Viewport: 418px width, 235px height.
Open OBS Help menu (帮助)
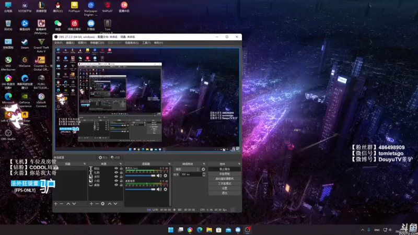pos(158,43)
